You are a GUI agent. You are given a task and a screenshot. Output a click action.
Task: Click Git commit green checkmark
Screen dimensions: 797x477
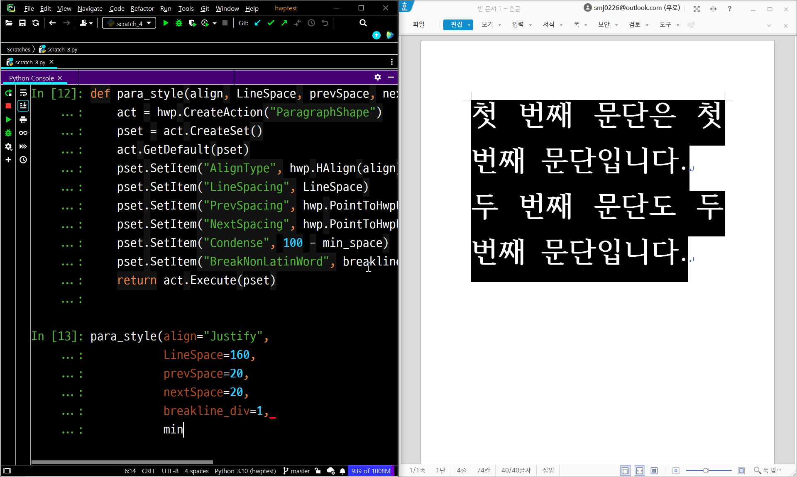tap(271, 23)
